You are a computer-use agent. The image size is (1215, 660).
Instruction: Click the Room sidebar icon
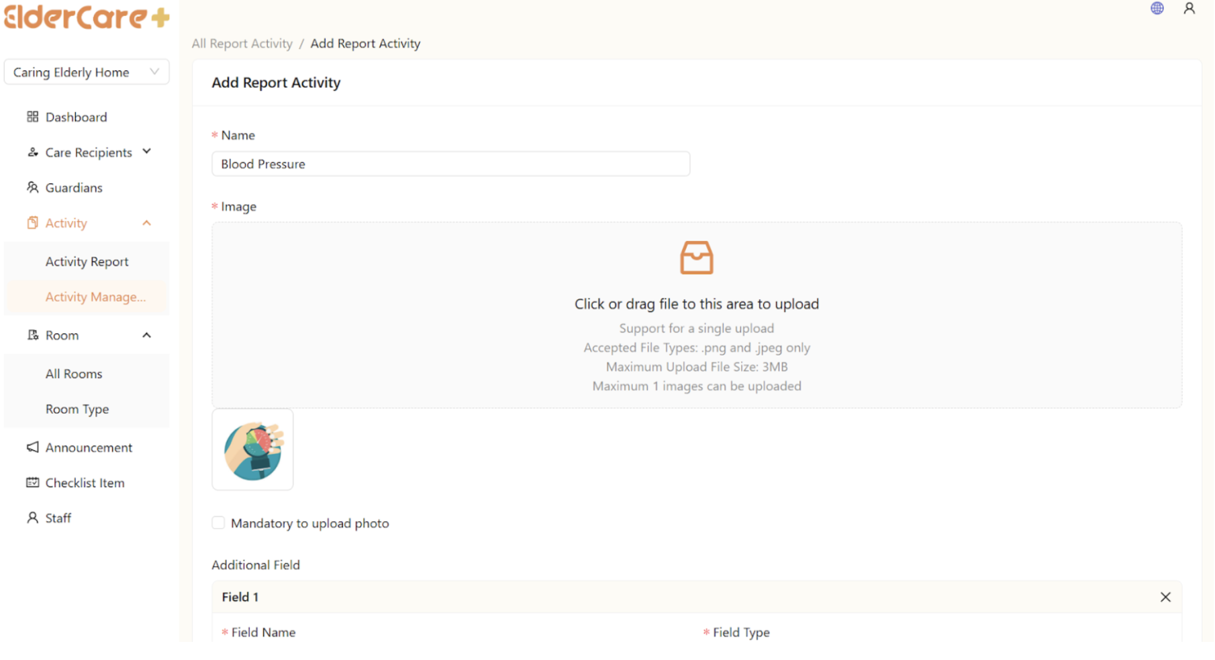[x=32, y=335]
